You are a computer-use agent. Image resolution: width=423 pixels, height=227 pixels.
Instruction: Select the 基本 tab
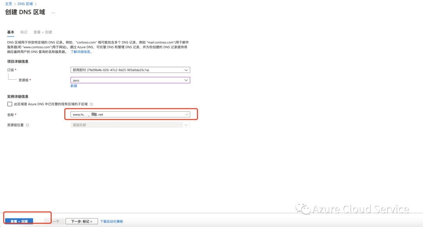(11, 32)
